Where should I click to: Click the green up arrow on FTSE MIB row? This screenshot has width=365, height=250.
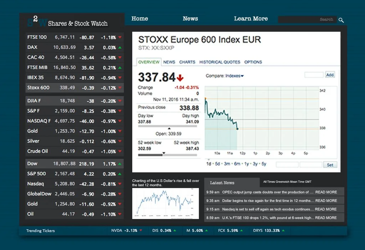[x=120, y=68]
